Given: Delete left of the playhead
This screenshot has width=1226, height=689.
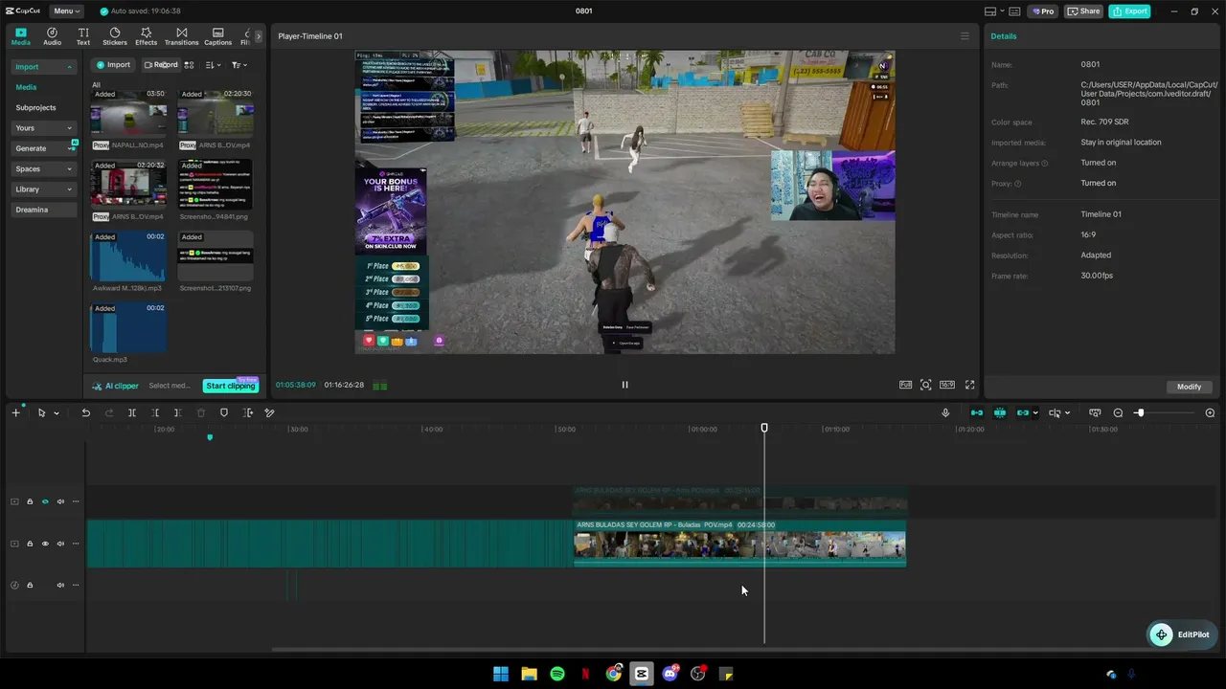Looking at the screenshot, I should (x=155, y=412).
